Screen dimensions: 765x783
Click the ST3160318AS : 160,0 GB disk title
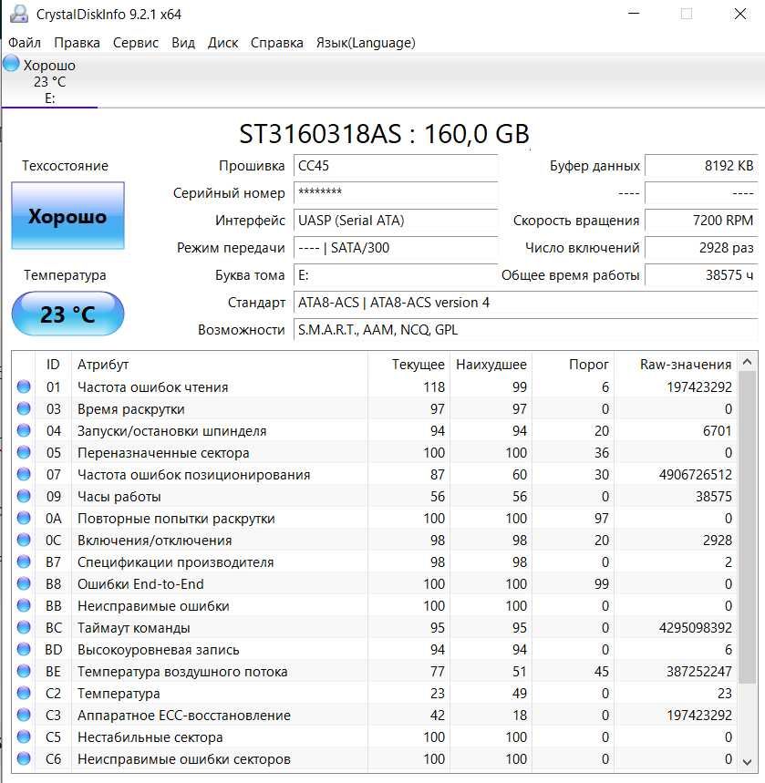(384, 134)
